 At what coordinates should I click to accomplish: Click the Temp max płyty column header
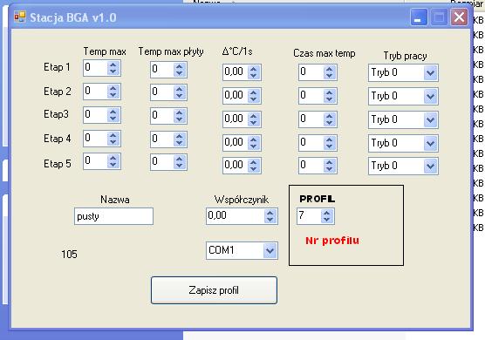click(x=171, y=51)
